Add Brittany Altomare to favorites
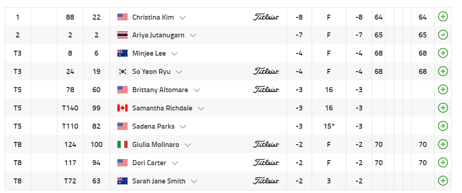Screen dimensions: 462x193 click(x=442, y=90)
